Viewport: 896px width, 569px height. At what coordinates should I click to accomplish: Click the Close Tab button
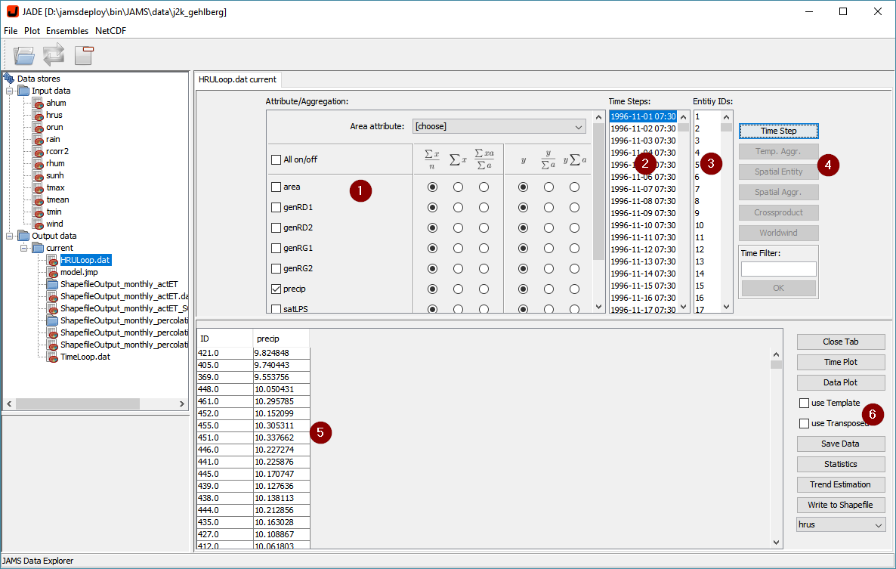tap(841, 342)
